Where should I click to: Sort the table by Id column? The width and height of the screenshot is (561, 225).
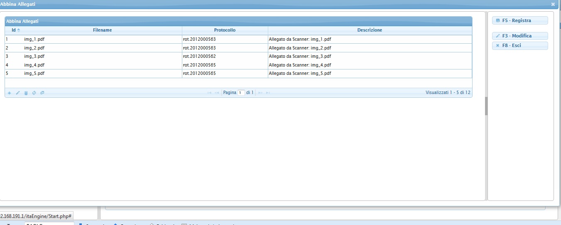coord(14,30)
